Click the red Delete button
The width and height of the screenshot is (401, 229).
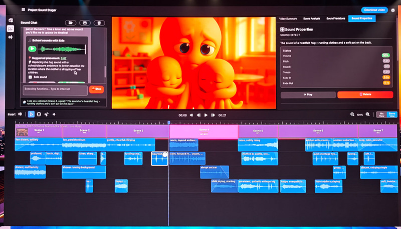(365, 94)
